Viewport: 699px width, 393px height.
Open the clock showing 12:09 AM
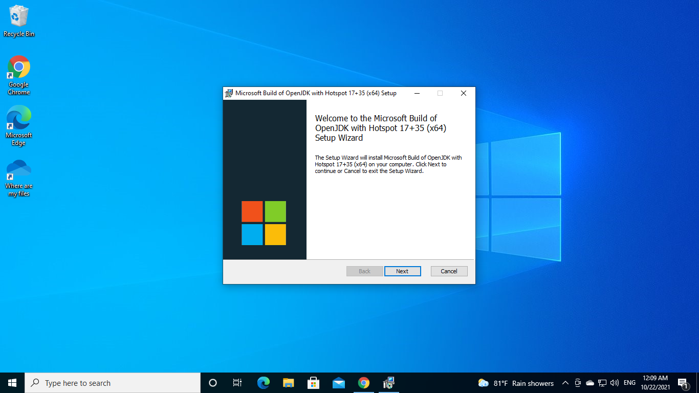pos(656,383)
